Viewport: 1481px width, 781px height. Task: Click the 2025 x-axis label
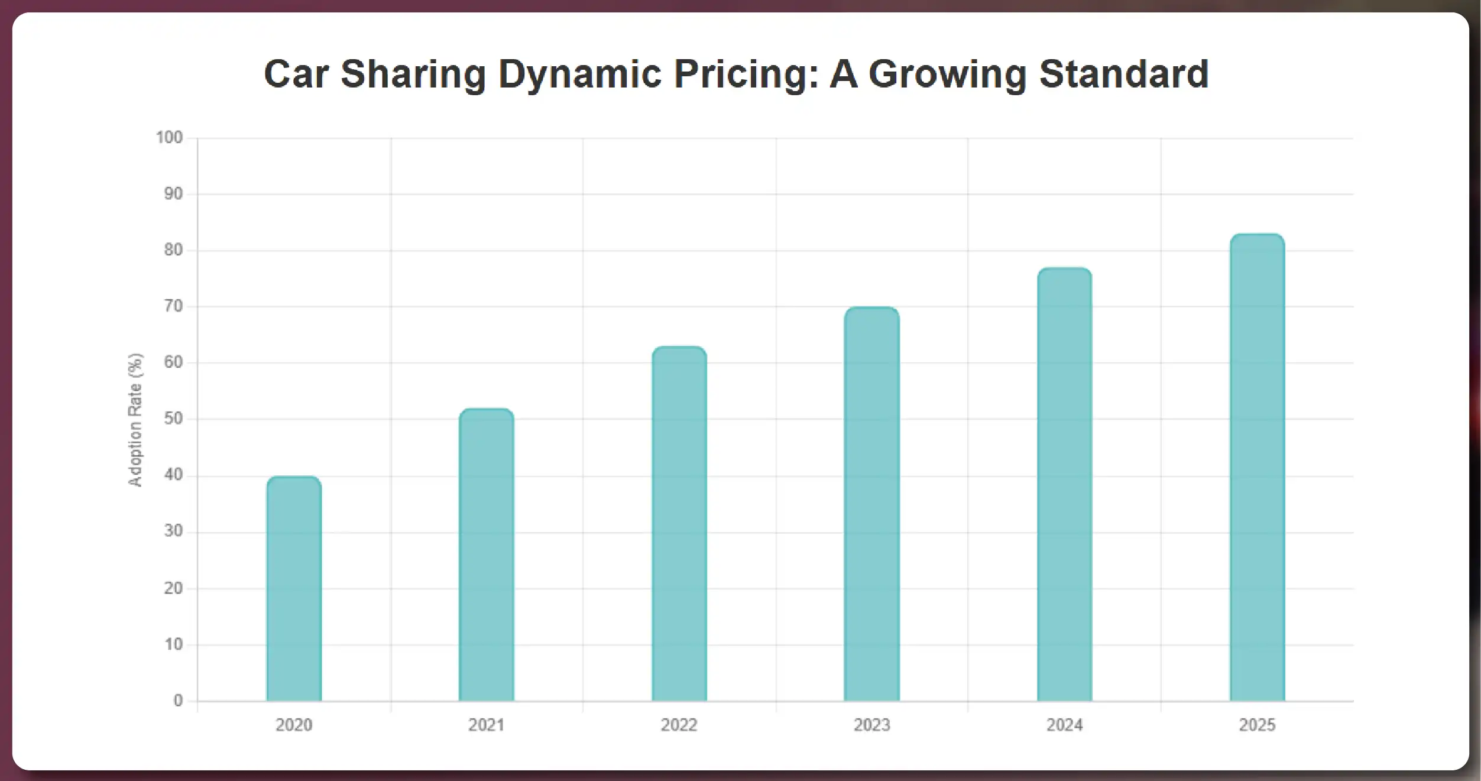tap(1258, 725)
